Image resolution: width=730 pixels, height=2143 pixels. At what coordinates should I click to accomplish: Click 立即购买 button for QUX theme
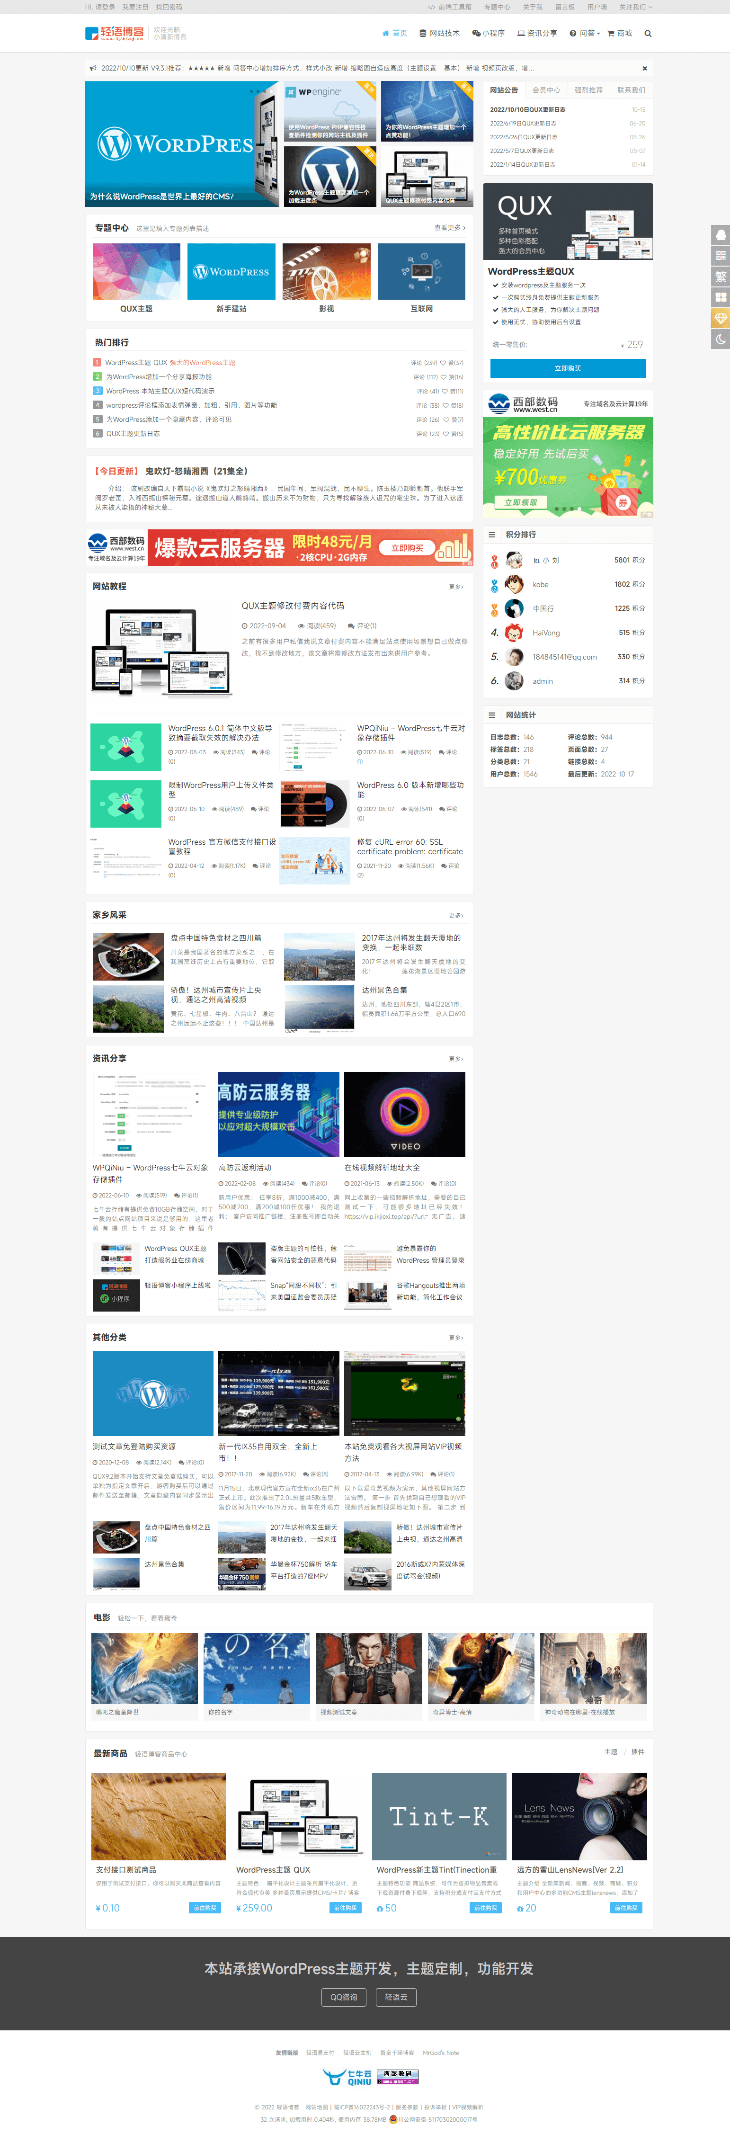(568, 368)
